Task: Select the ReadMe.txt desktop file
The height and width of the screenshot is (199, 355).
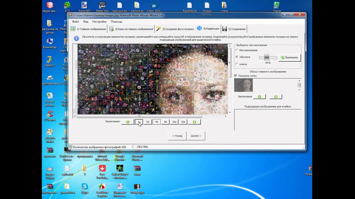Action: pyautogui.click(x=189, y=7)
